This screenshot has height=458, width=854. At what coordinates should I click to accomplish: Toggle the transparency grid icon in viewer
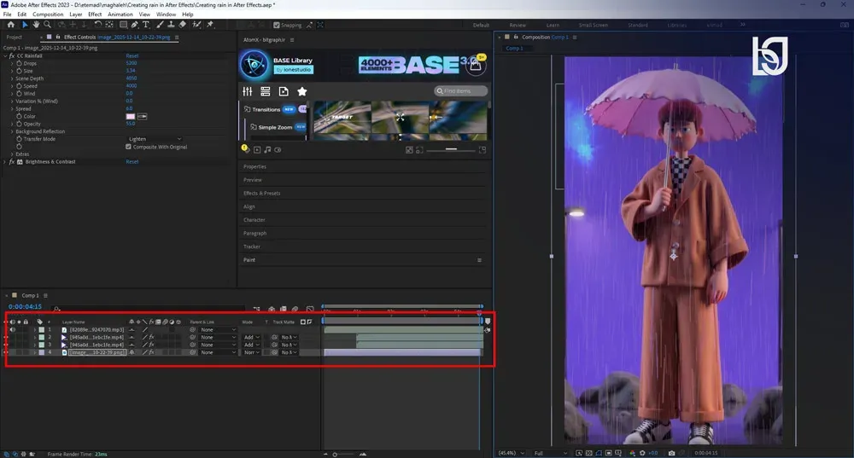[588, 453]
